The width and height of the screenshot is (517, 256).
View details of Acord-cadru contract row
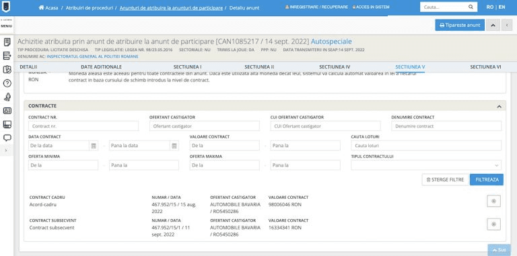tap(493, 201)
